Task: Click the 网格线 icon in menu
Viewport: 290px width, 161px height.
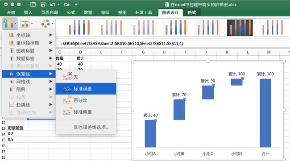Action: click(12, 82)
